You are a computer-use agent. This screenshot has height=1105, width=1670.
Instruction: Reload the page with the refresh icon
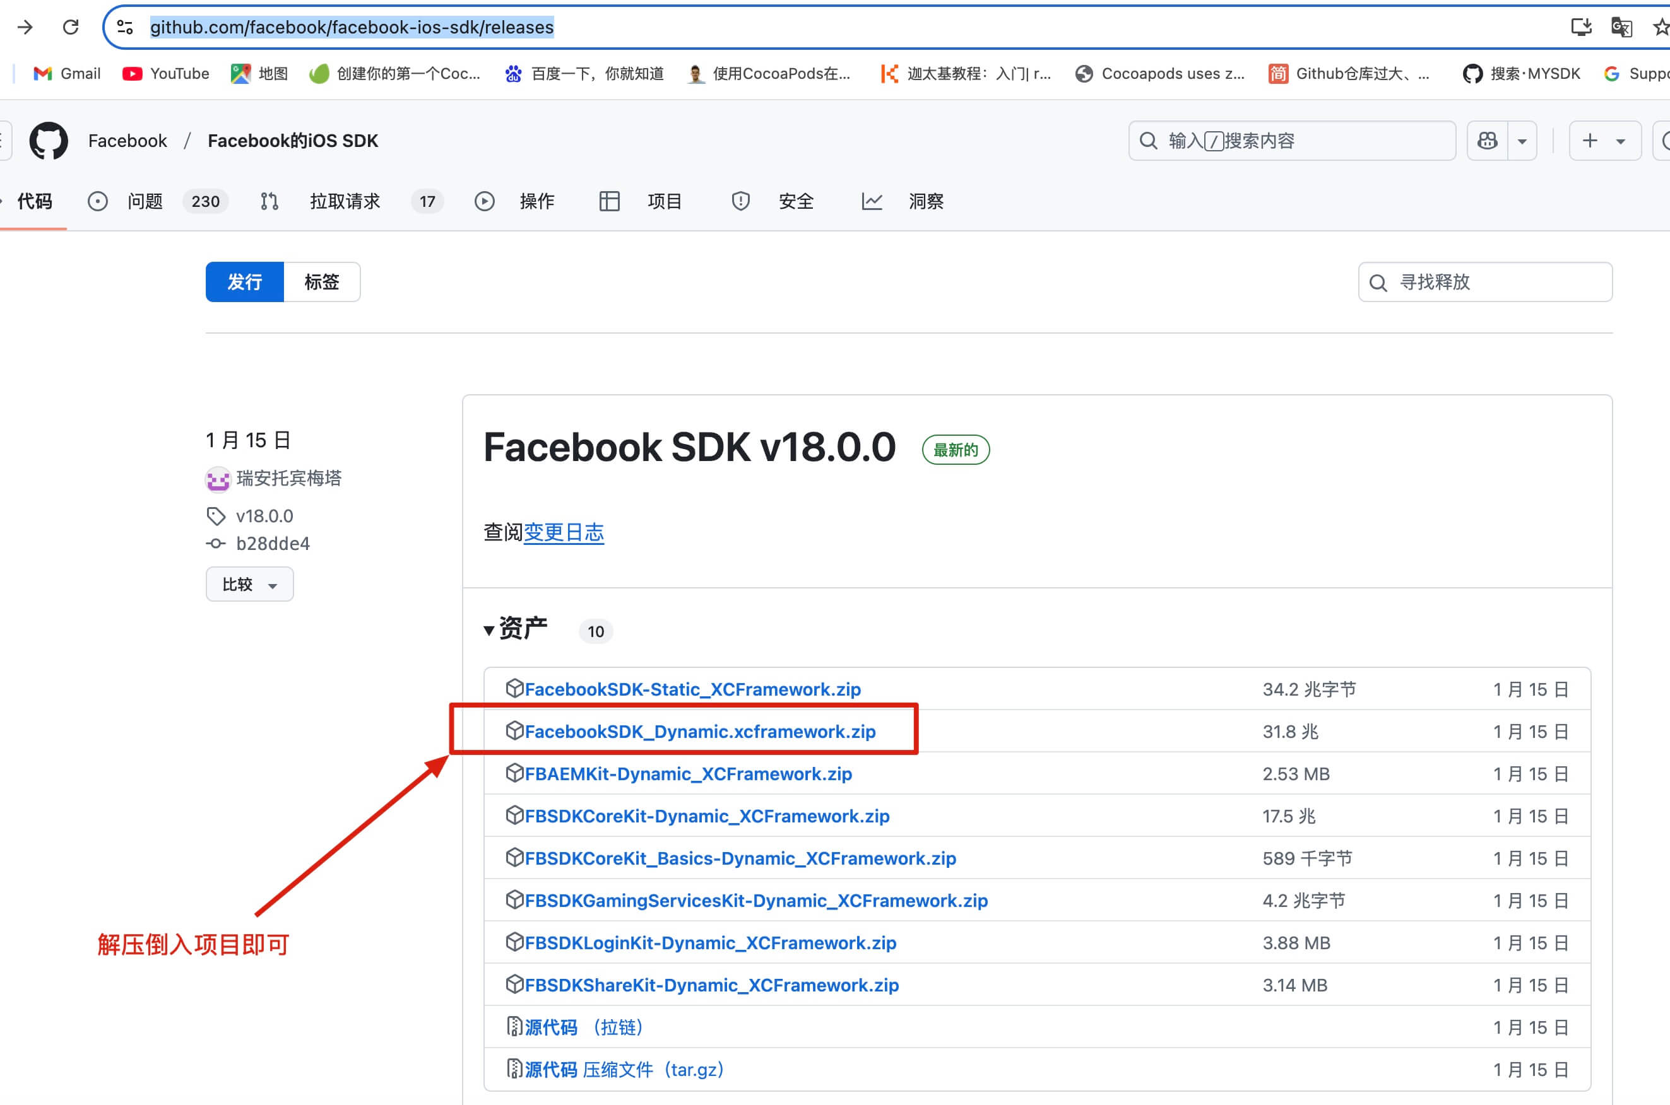click(71, 28)
